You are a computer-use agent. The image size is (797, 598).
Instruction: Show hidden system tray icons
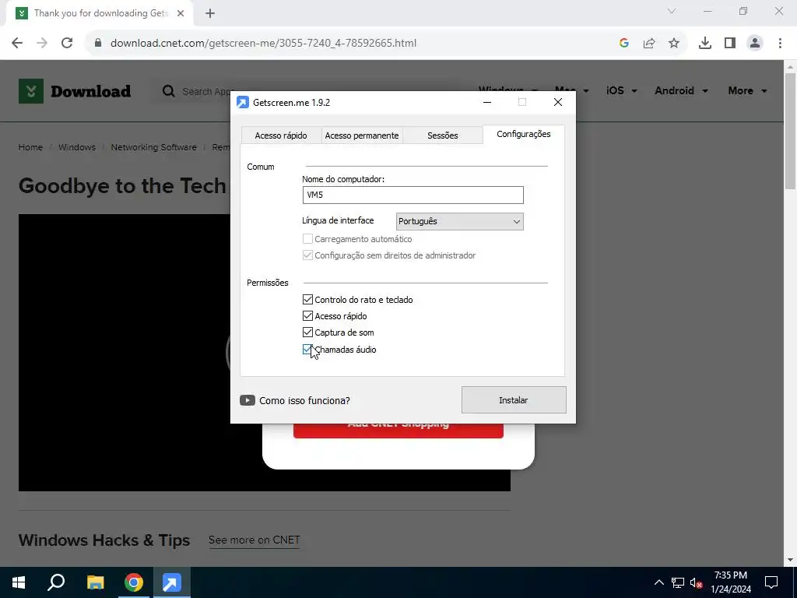(658, 582)
